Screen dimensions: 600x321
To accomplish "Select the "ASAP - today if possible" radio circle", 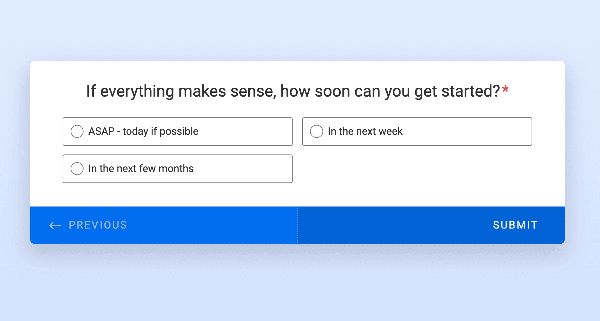I will click(x=77, y=131).
